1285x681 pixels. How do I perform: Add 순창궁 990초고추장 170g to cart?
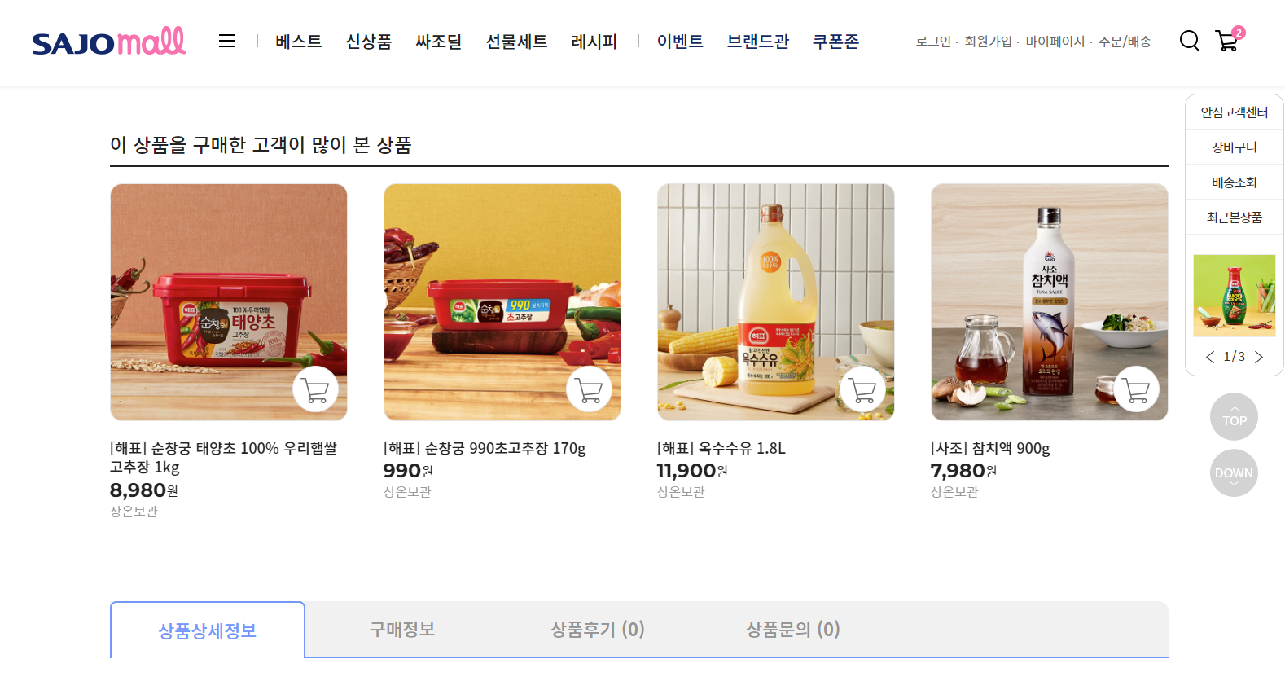click(x=589, y=389)
